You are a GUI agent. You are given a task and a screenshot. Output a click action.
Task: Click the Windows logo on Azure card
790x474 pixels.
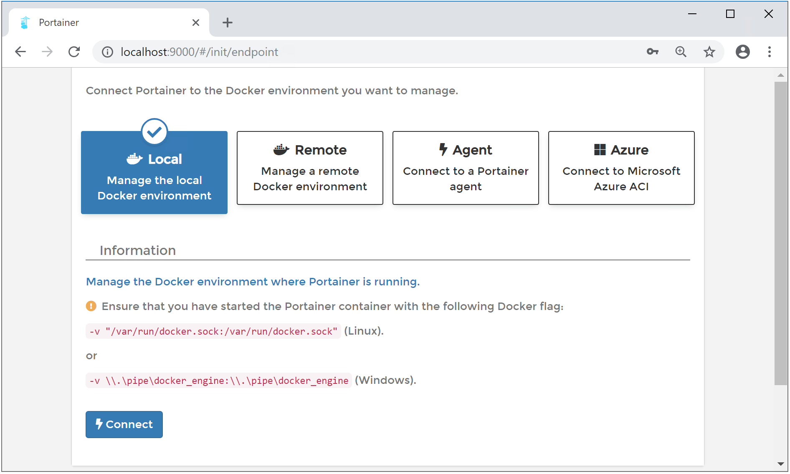600,149
